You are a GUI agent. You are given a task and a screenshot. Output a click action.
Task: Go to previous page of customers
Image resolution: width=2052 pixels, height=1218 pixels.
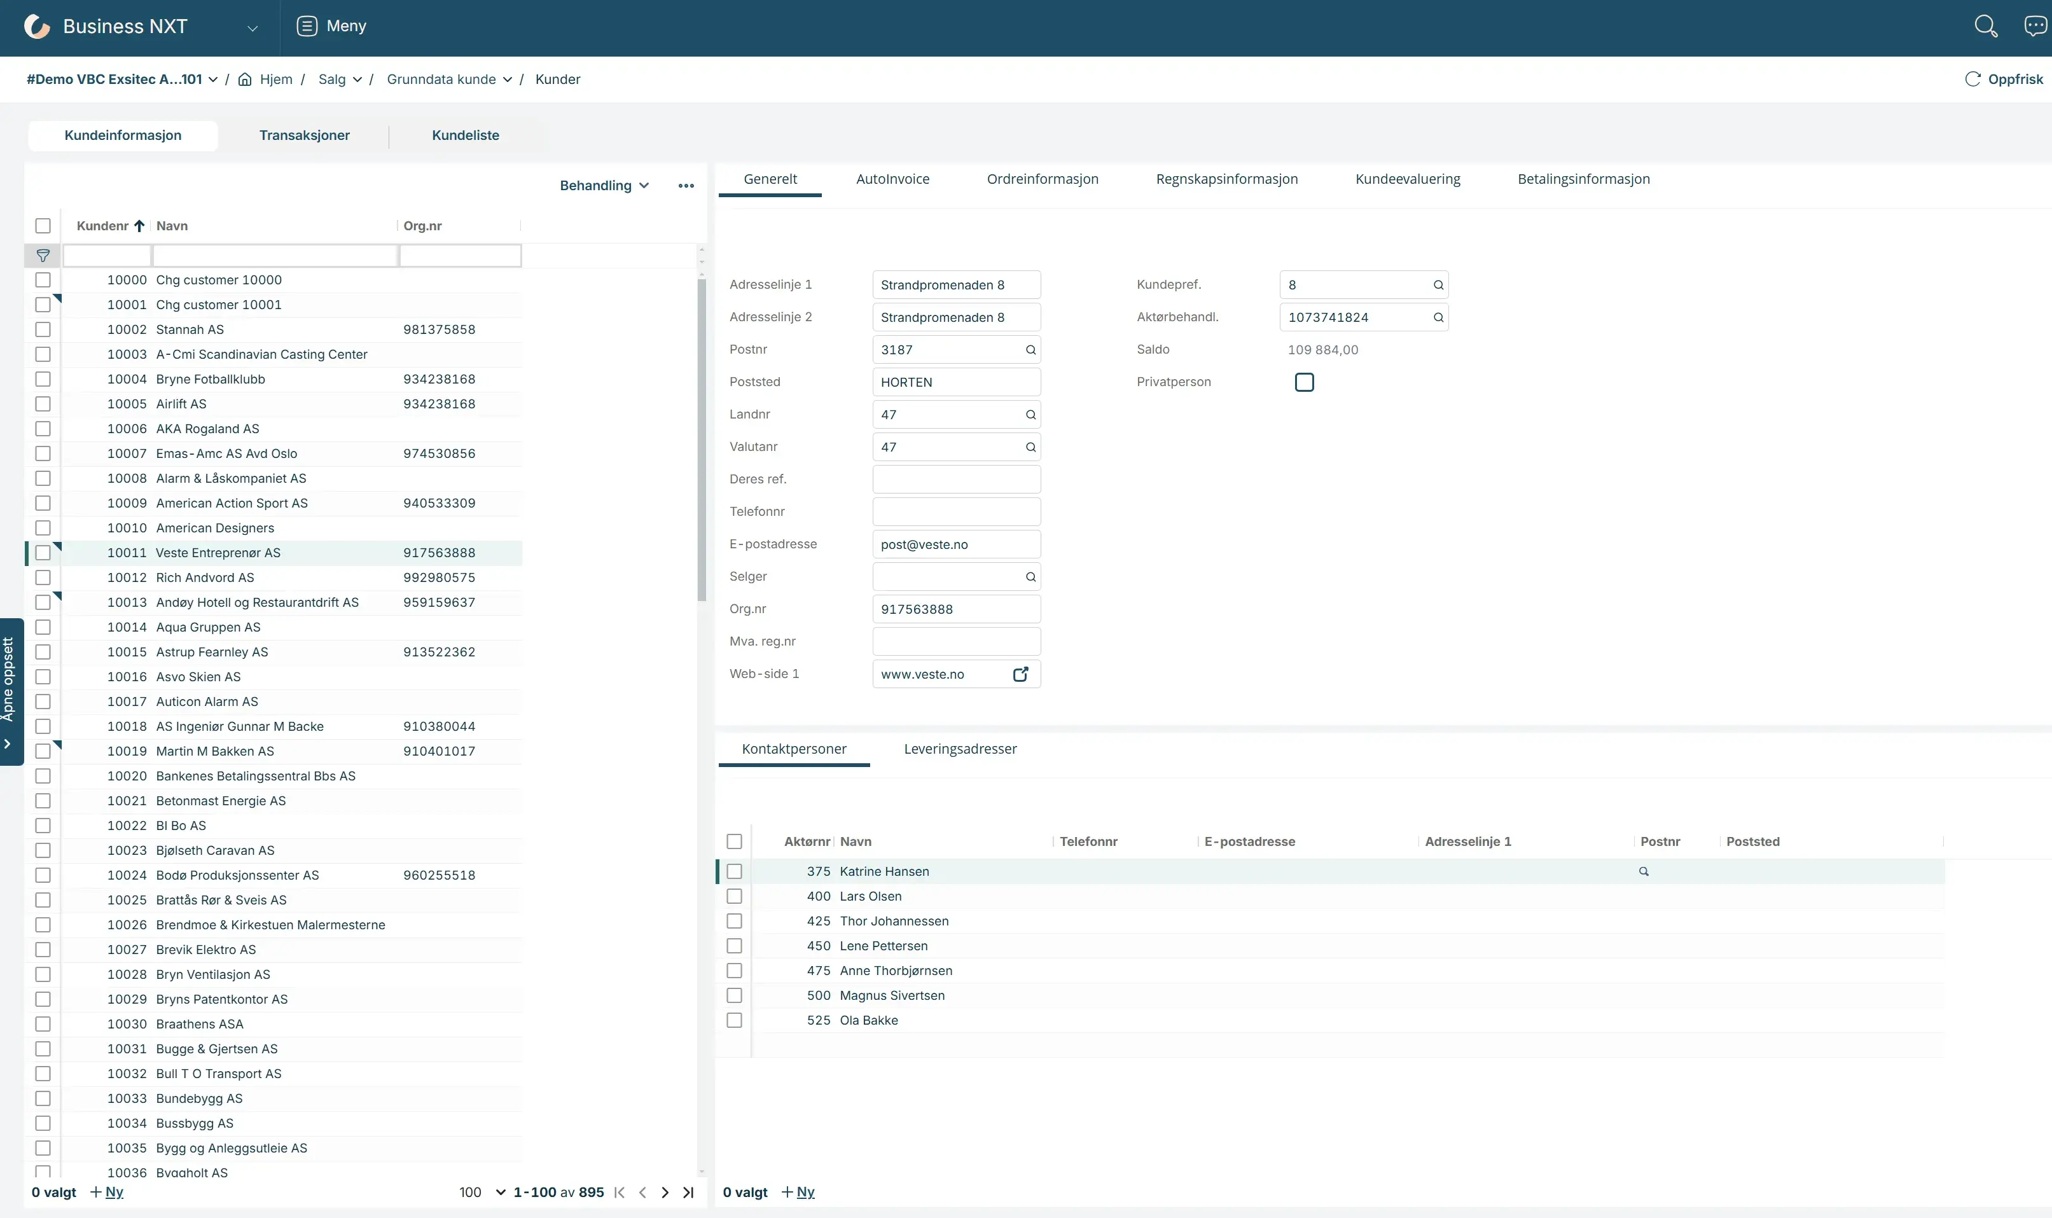tap(642, 1193)
